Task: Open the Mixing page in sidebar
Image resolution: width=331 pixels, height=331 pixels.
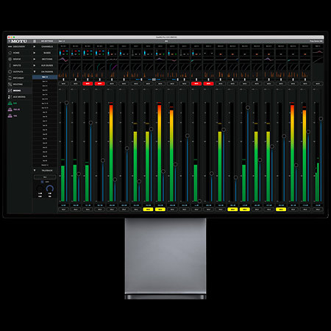Action: 17,90
